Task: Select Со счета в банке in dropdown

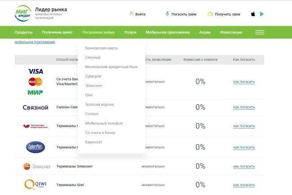Action: pos(100,133)
